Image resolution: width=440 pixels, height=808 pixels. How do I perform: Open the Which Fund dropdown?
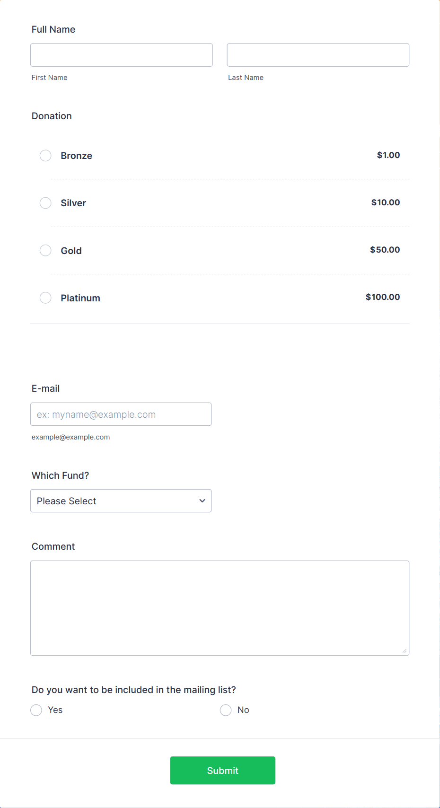click(121, 501)
